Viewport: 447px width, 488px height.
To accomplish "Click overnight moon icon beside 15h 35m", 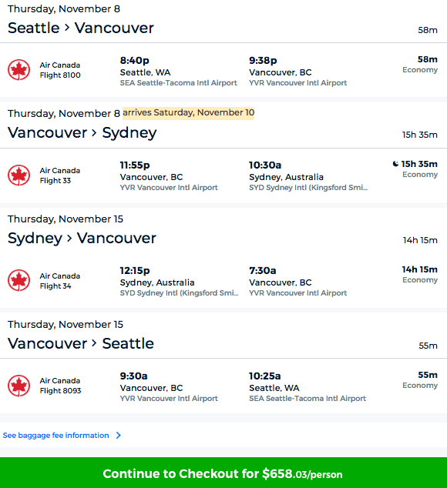I will tap(395, 164).
